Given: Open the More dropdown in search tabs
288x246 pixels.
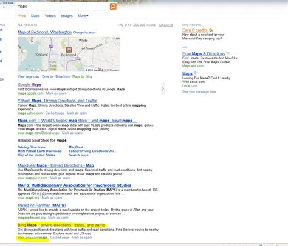Looking at the screenshot, I should (83, 16).
